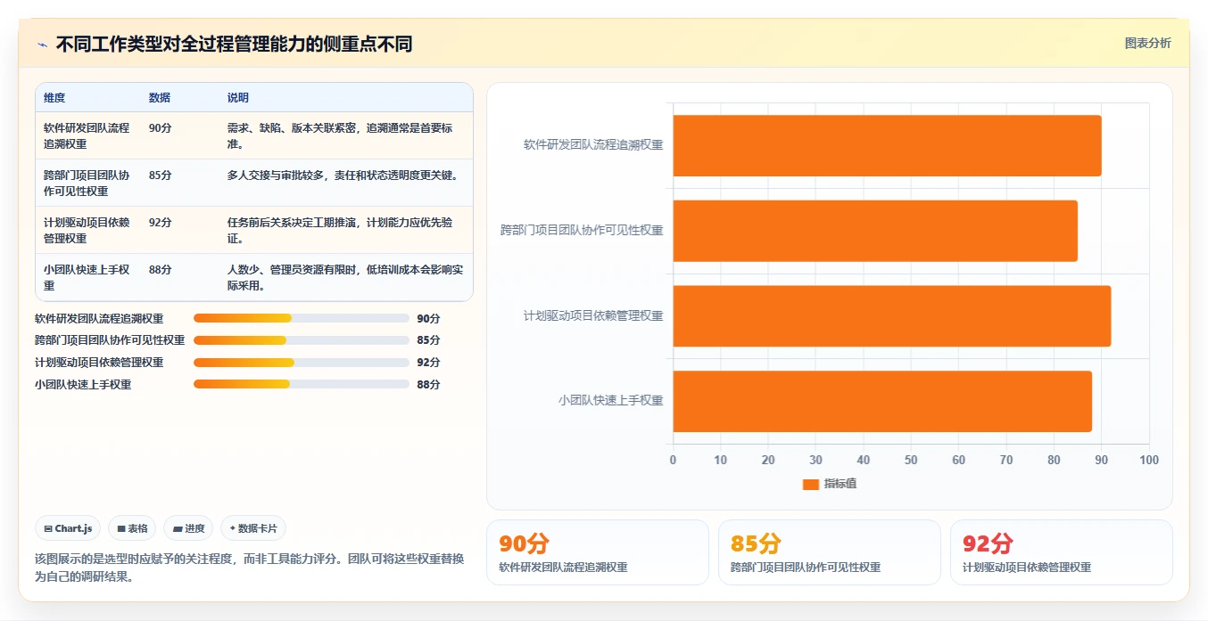Select the Chart.js tag chip
This screenshot has width=1208, height=621.
click(68, 528)
